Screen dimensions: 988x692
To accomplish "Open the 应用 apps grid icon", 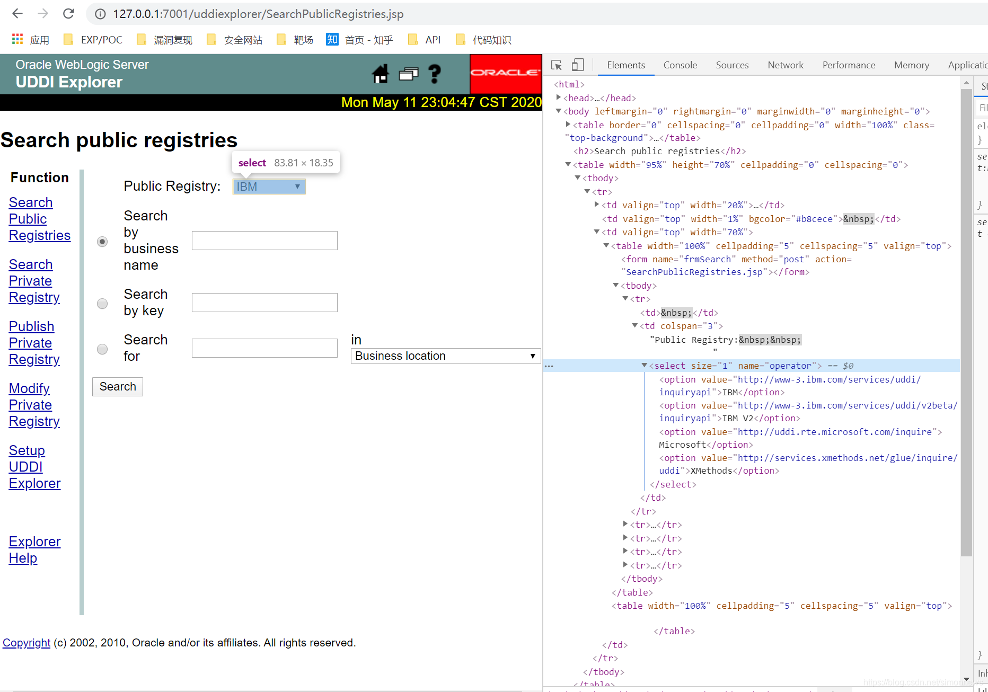I will [x=17, y=39].
